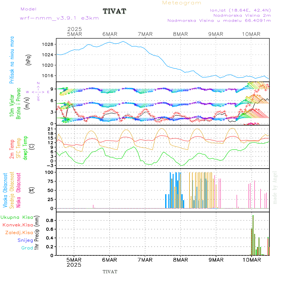This screenshot has width=281, height=281.
Task: Click the Nadmorska Visina u modelu text
Action: [219, 21]
